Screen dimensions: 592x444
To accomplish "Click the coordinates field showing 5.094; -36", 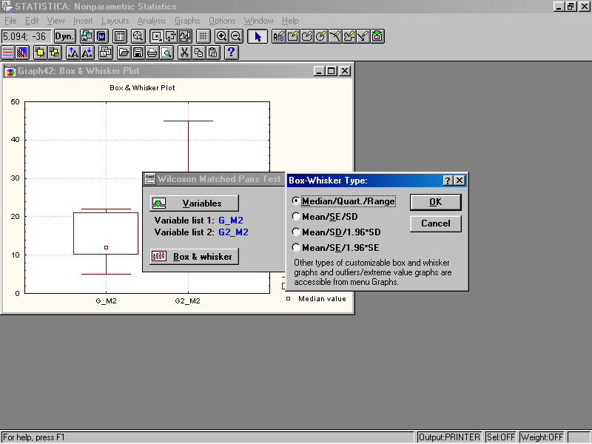I will pos(25,36).
